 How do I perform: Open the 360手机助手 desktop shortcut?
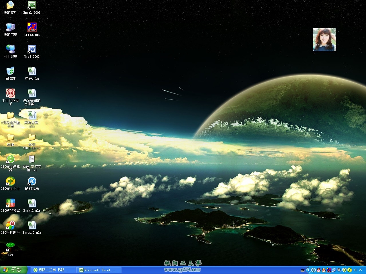[x=10, y=227]
